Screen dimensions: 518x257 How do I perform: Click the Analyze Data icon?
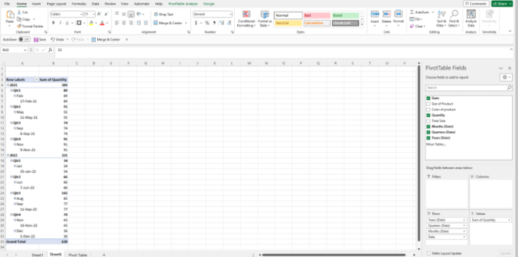pos(471,14)
